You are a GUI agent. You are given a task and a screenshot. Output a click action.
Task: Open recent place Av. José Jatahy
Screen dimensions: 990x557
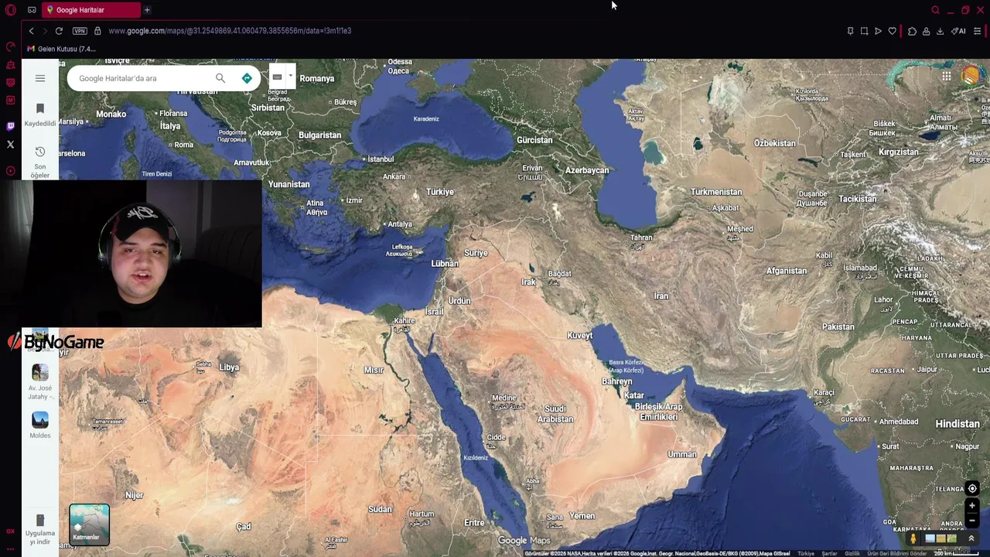40,383
